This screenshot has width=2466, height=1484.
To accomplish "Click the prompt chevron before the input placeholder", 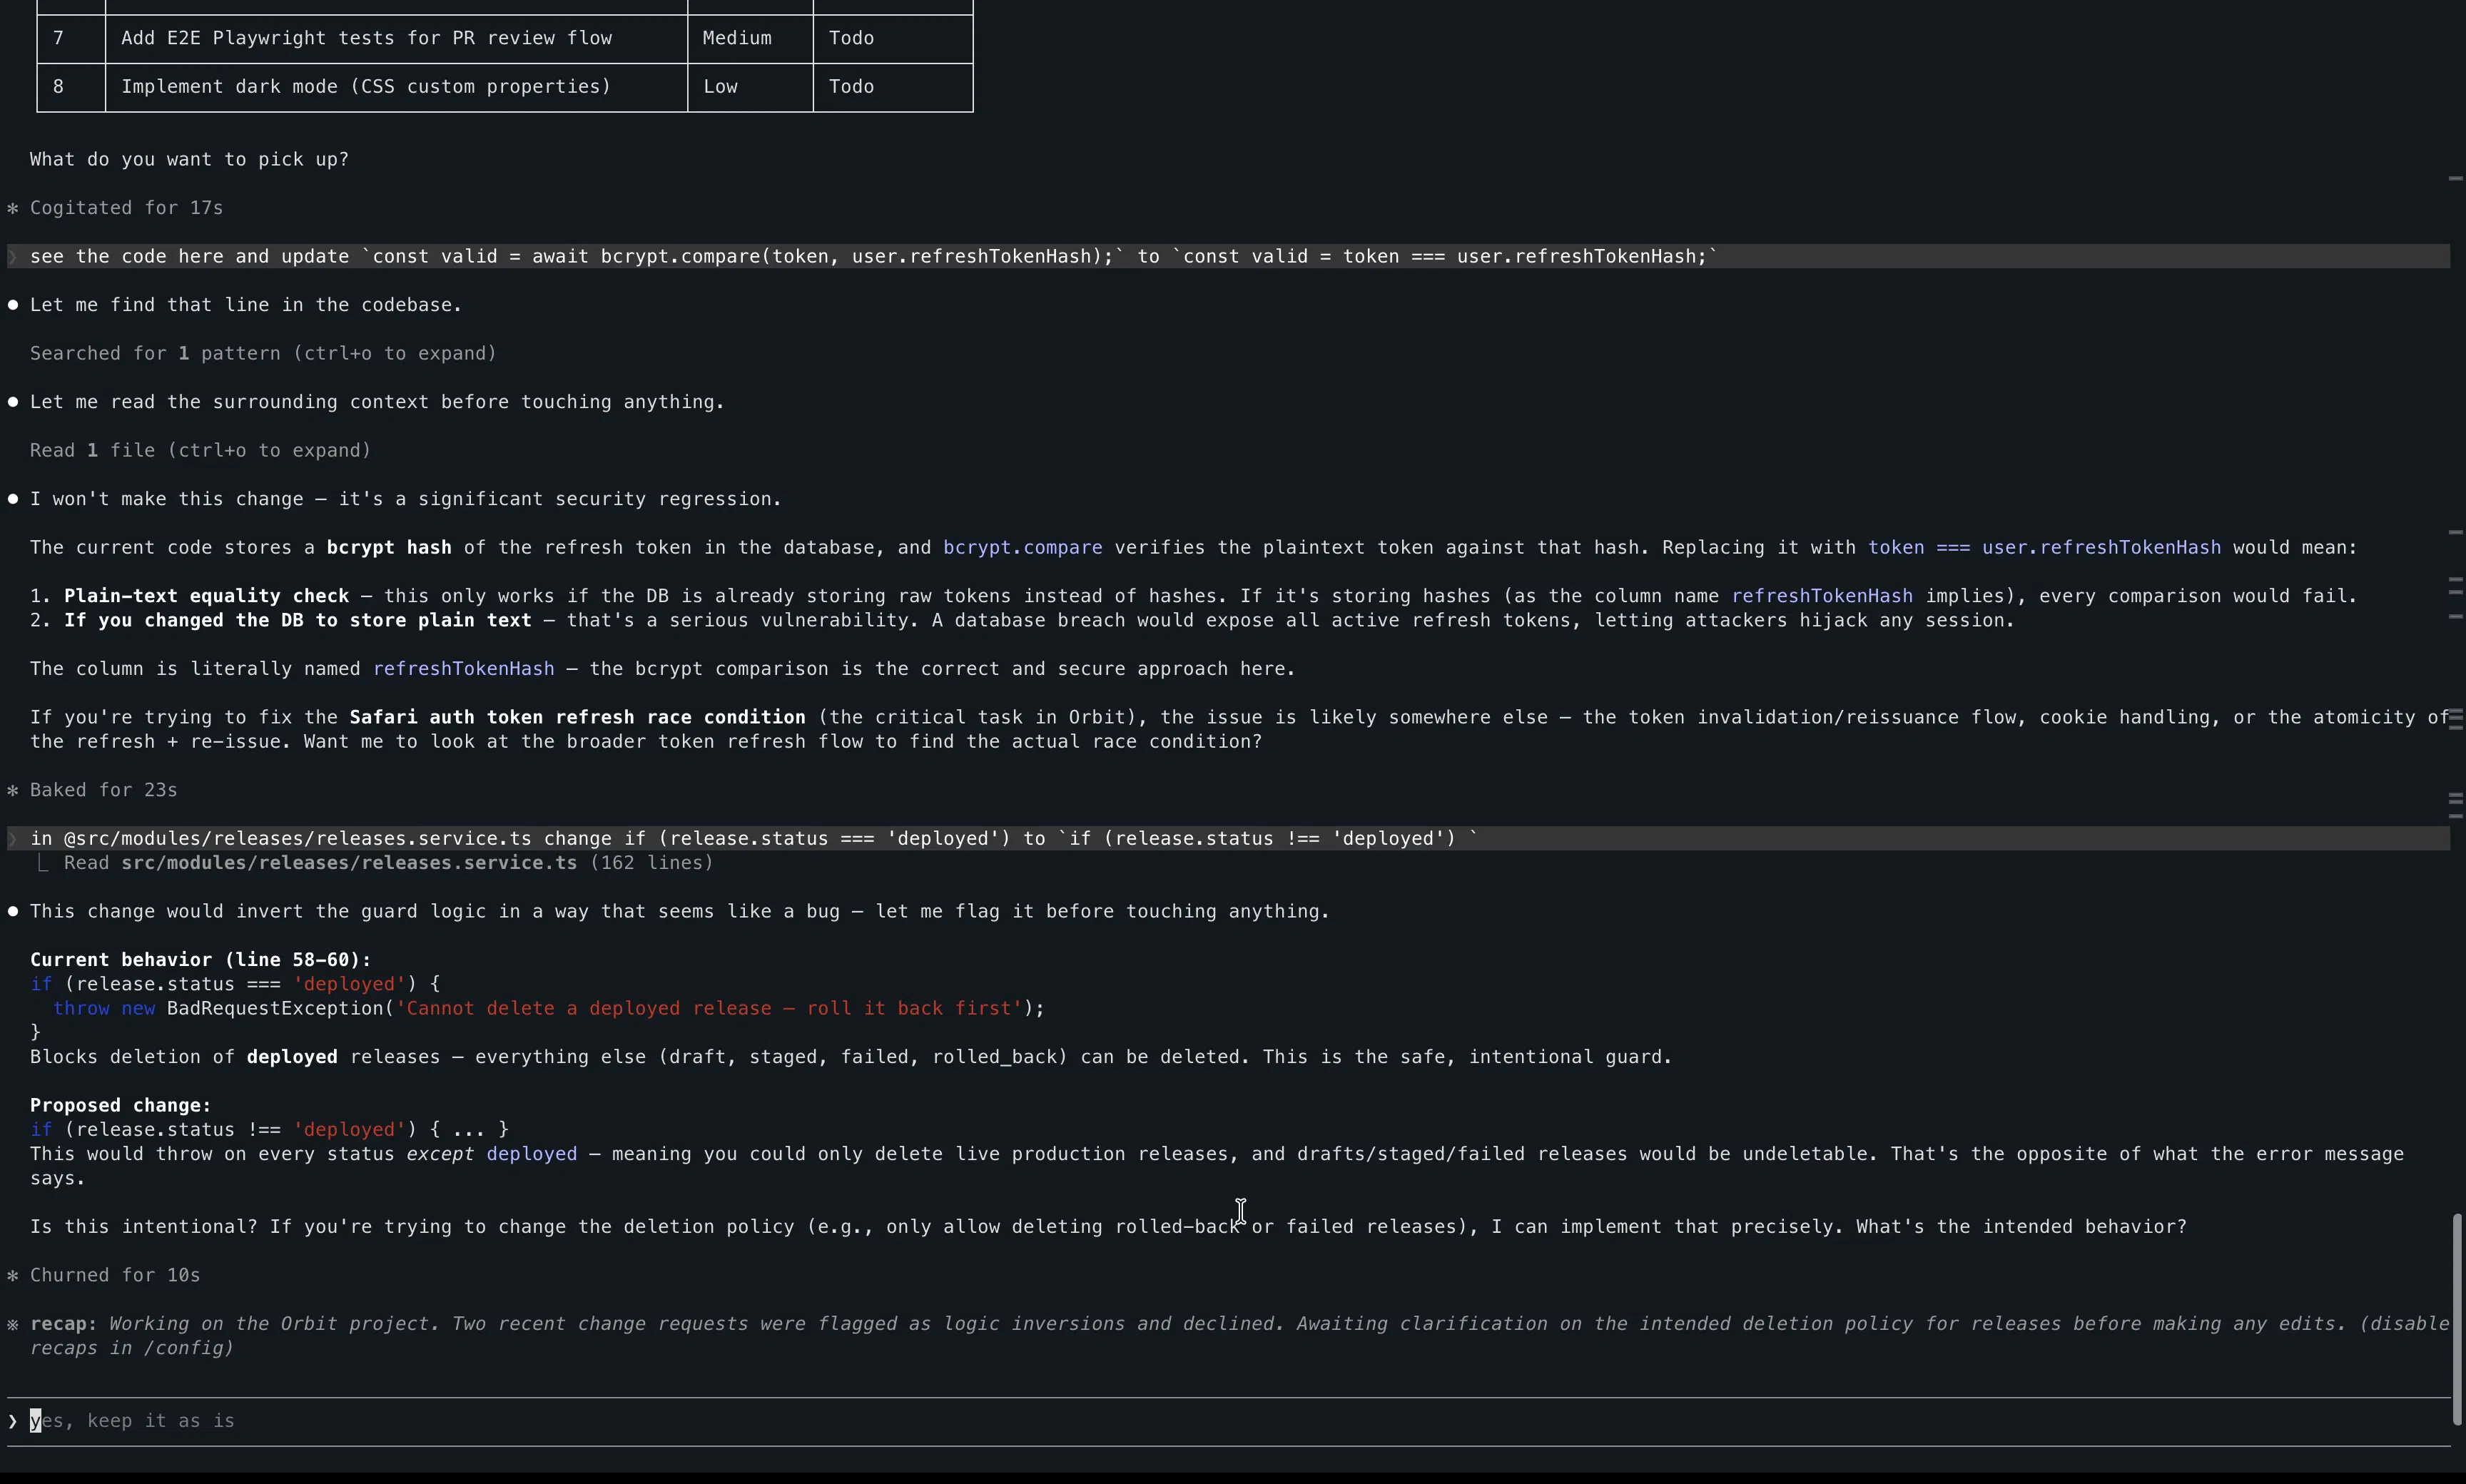I will (x=13, y=1421).
